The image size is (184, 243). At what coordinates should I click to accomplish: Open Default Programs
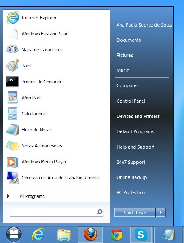click(135, 131)
